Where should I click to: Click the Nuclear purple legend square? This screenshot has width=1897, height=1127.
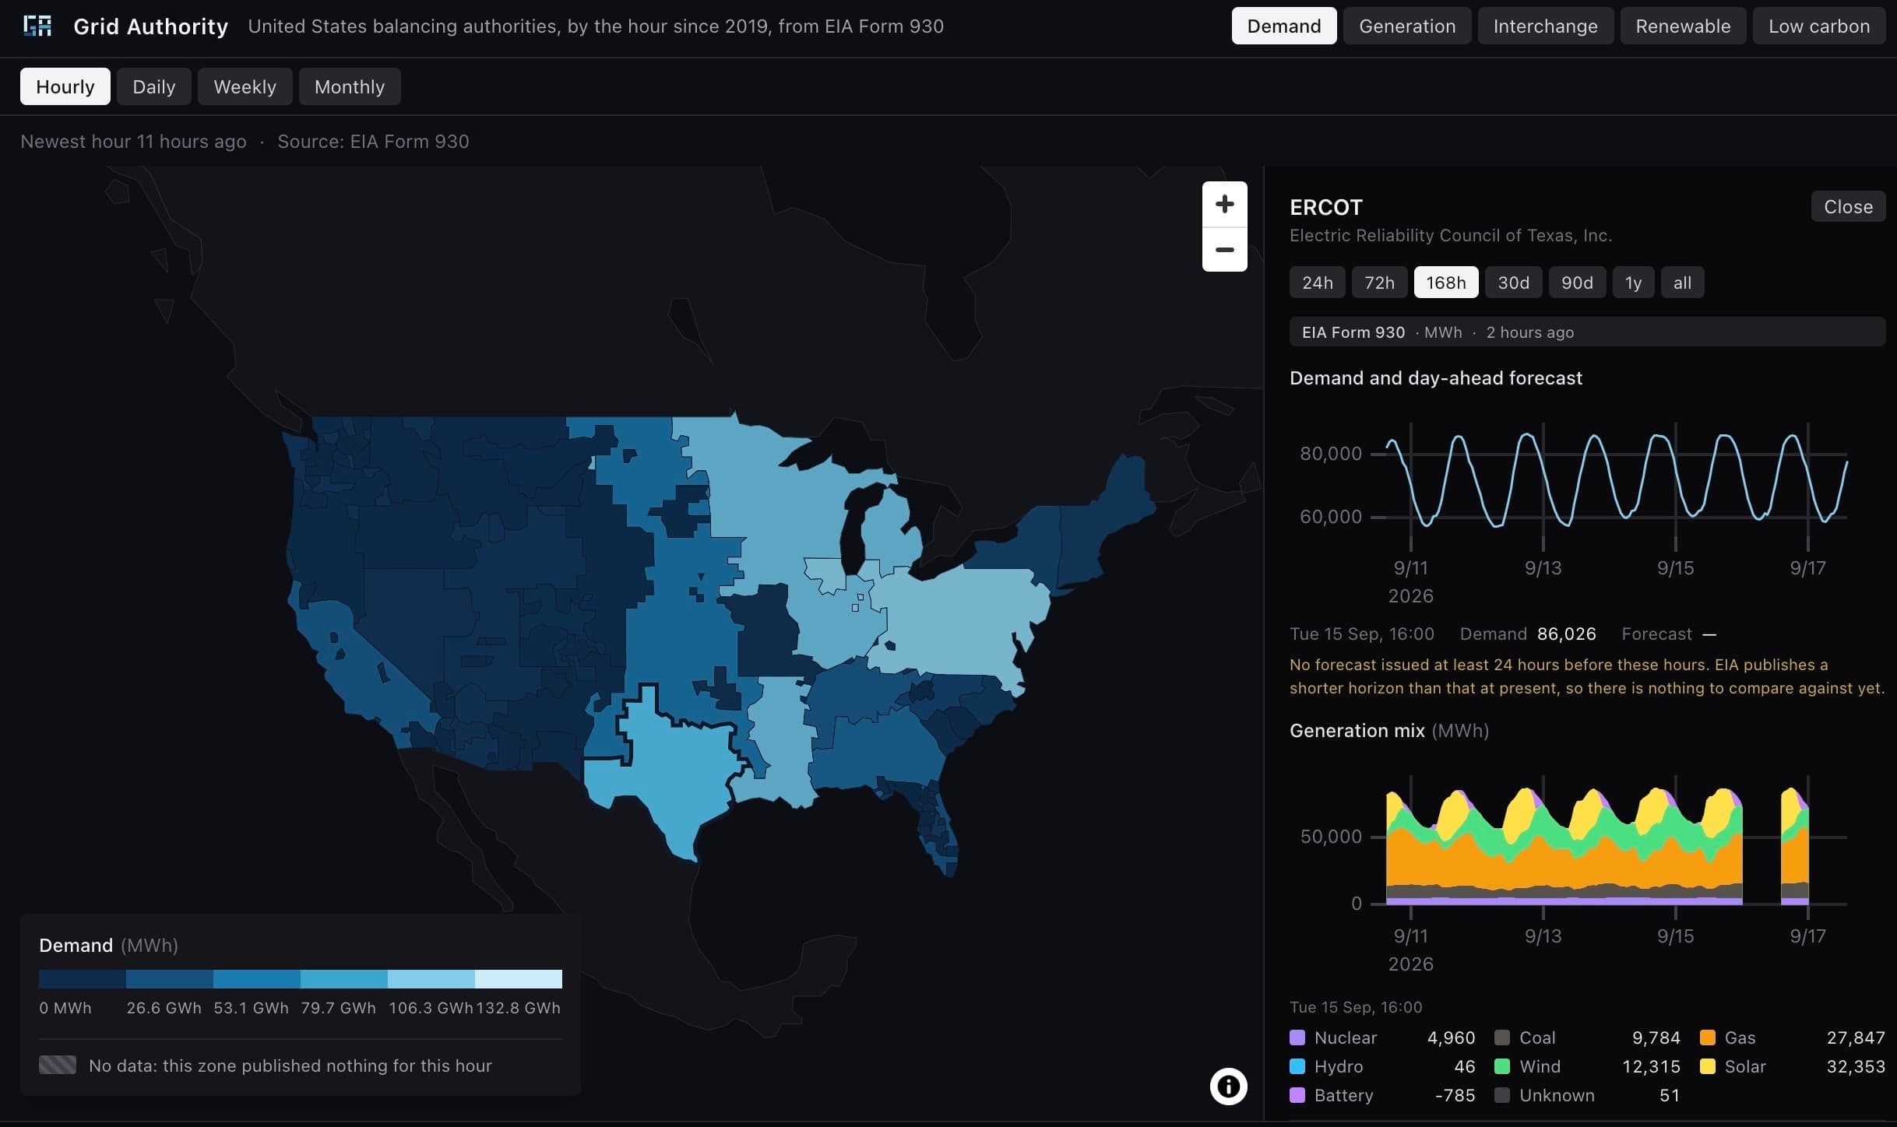[1297, 1037]
